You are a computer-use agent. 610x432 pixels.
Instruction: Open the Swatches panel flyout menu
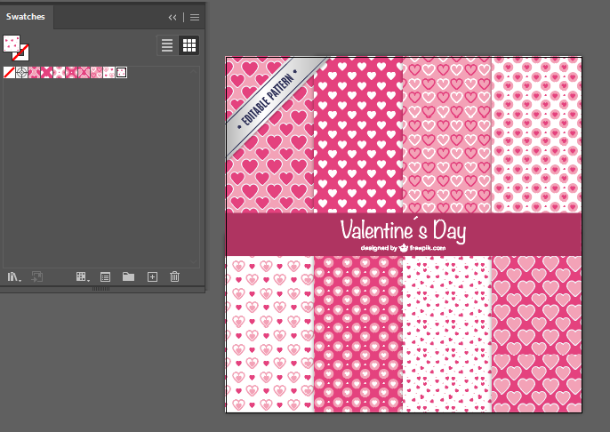click(x=195, y=17)
